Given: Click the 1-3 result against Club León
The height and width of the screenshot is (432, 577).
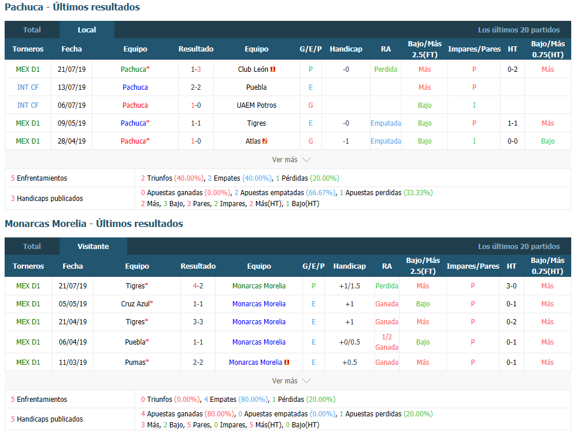Looking at the screenshot, I should (196, 69).
